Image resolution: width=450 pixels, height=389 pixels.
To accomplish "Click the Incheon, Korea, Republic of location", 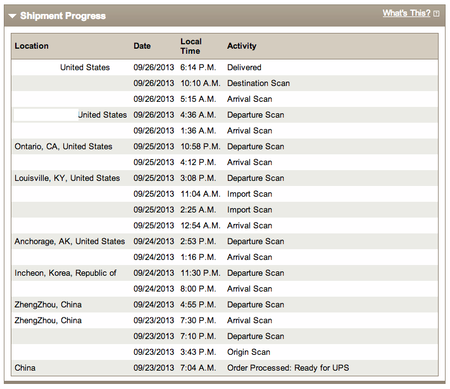I will (x=65, y=273).
